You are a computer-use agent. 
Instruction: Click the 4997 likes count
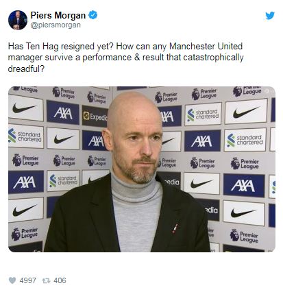pyautogui.click(x=28, y=280)
